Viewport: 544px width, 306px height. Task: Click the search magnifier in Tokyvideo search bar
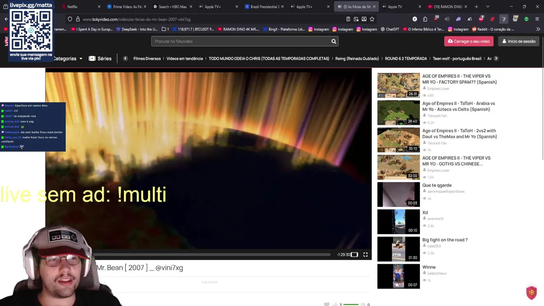coord(334,41)
